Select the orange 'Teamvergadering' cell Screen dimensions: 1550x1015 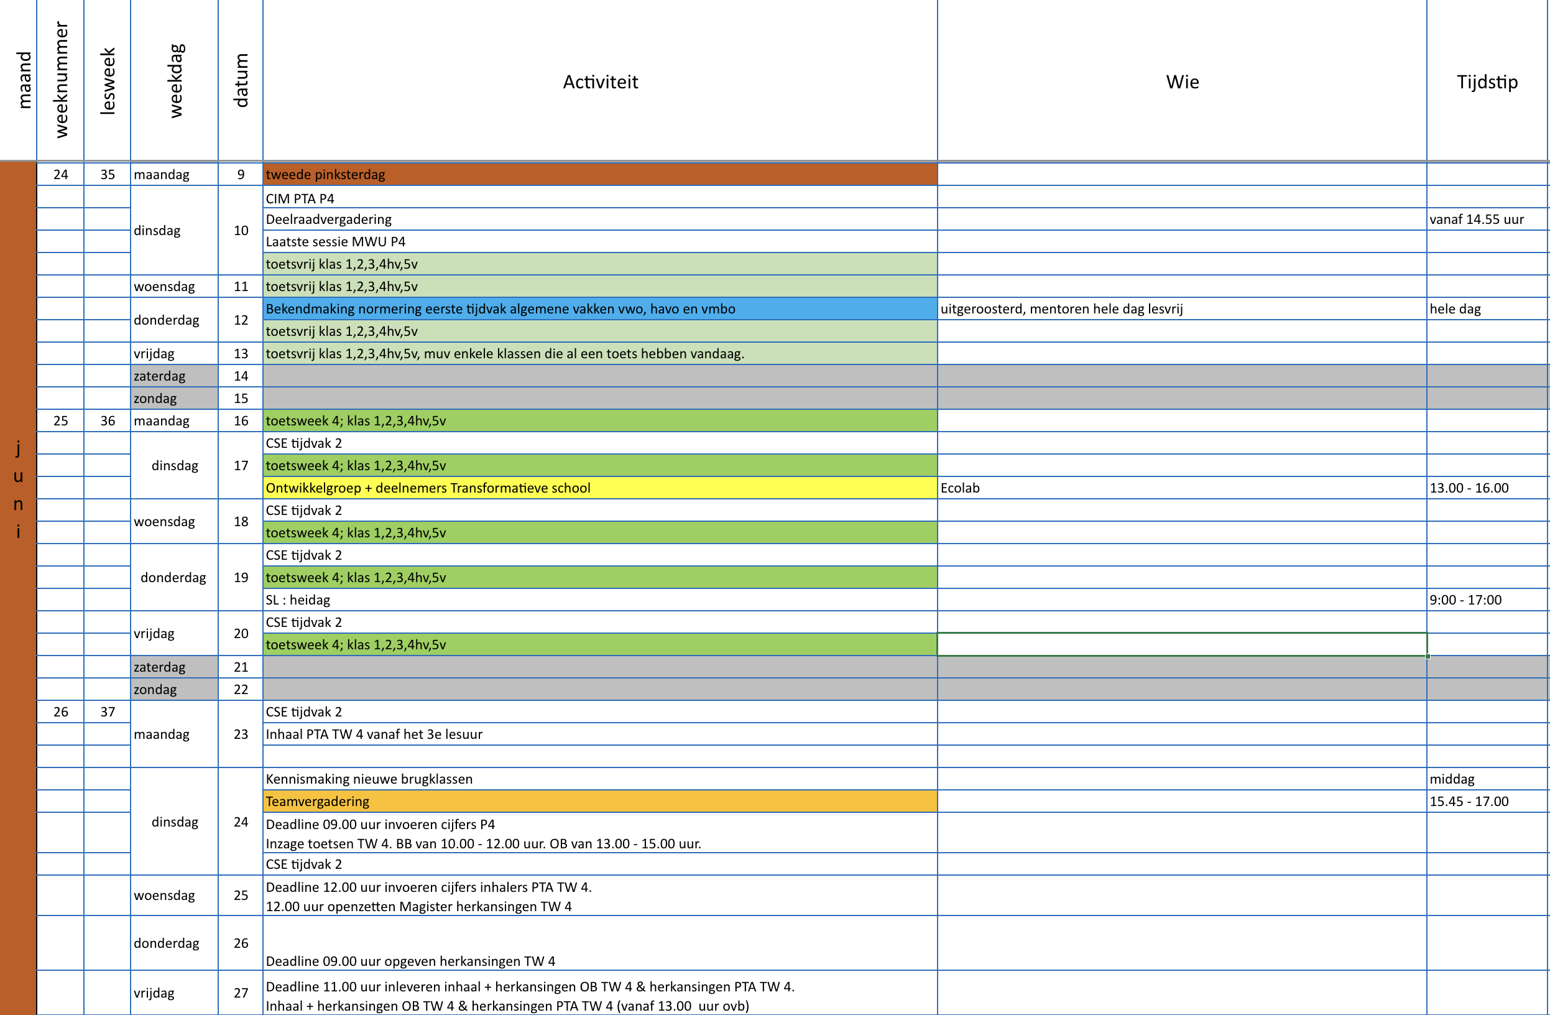(x=600, y=801)
